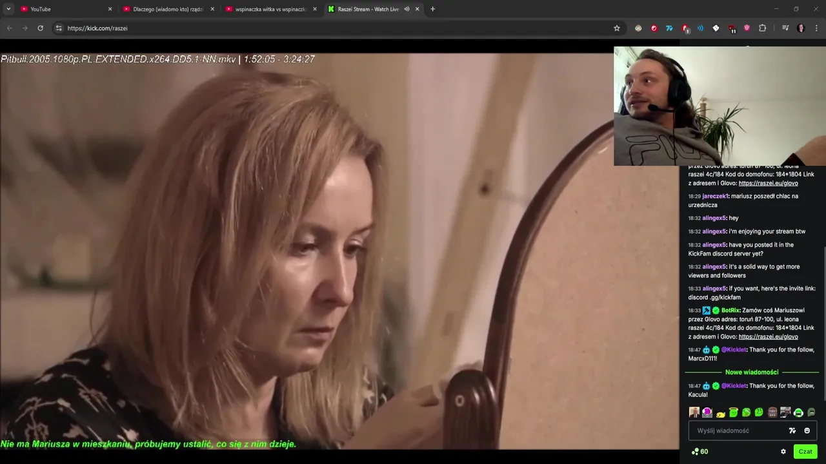Image resolution: width=826 pixels, height=464 pixels.
Task: Click the chat line 'have you posted it in the KickFam discord server yet?'
Action: coord(741,249)
